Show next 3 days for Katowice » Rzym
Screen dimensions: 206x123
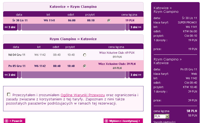pos(136,27)
